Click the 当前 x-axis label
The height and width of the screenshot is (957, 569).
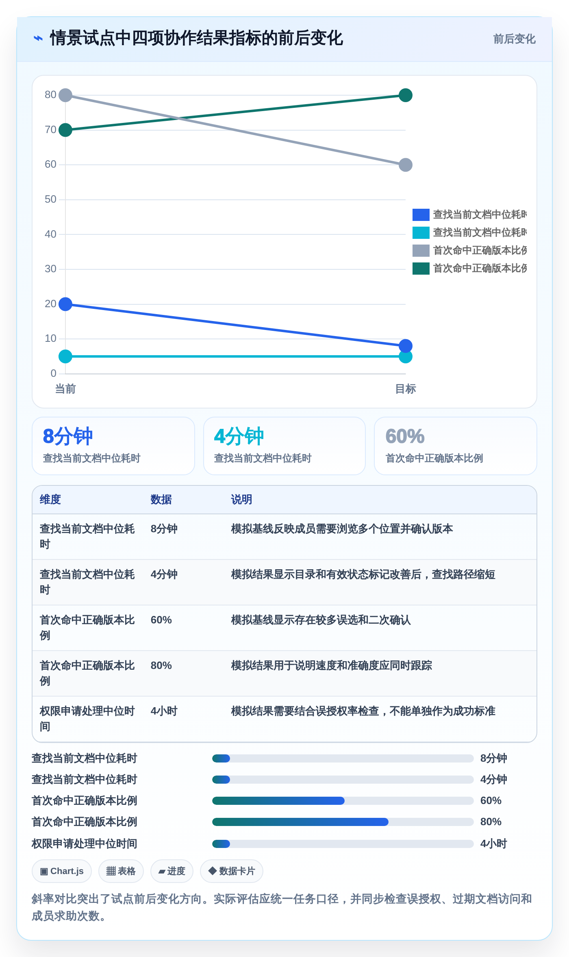pyautogui.click(x=65, y=389)
